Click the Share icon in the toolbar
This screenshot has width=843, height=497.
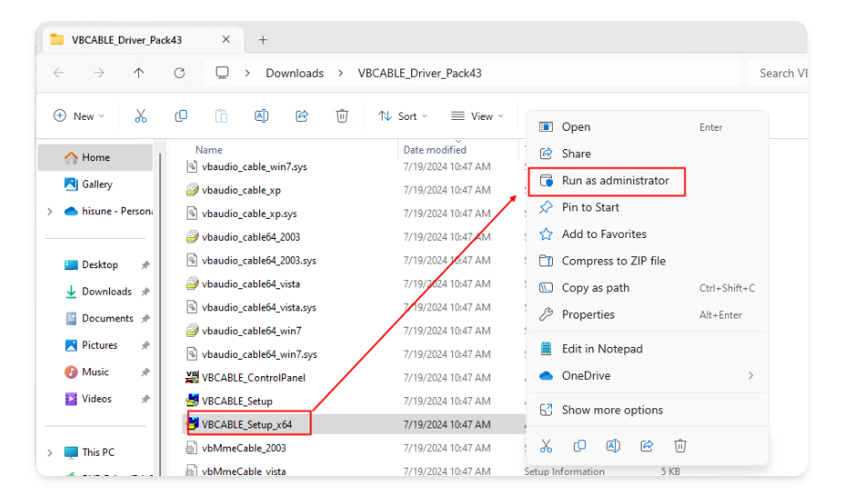302,115
